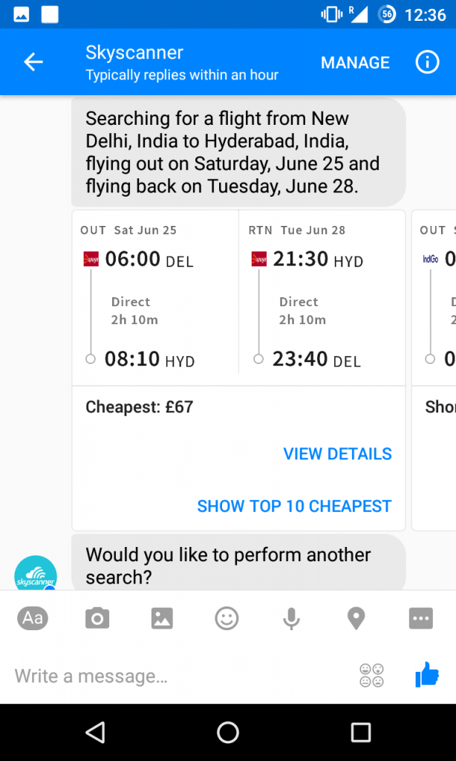Open more options three-dots icon
Screen dimensions: 456x761
click(420, 618)
